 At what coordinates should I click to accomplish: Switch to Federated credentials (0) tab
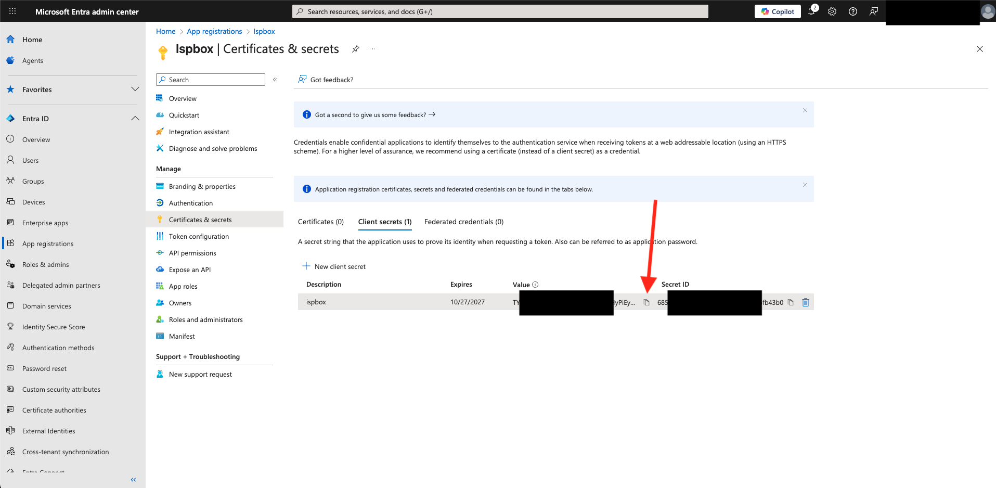tap(463, 222)
